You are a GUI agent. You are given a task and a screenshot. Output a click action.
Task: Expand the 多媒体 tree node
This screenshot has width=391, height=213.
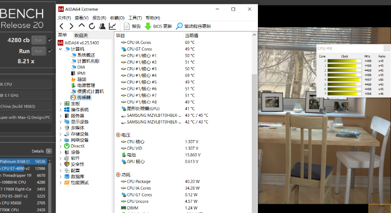[60, 128]
